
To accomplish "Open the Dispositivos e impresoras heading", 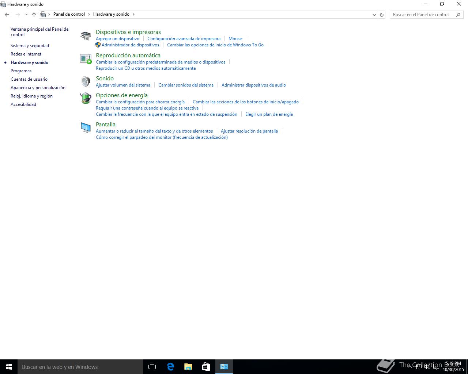I will [128, 32].
